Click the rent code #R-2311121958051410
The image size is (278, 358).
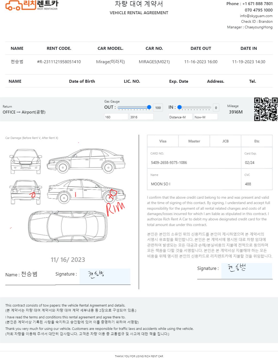click(59, 62)
